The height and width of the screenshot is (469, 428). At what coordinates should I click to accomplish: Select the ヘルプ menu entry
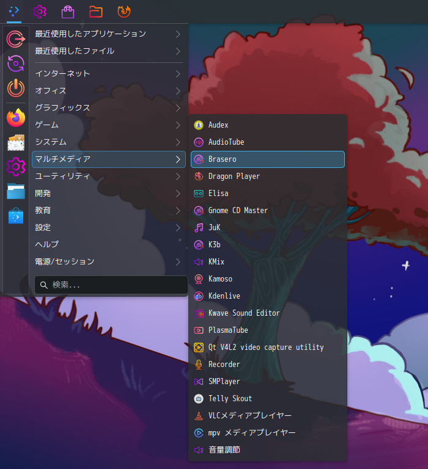109,245
